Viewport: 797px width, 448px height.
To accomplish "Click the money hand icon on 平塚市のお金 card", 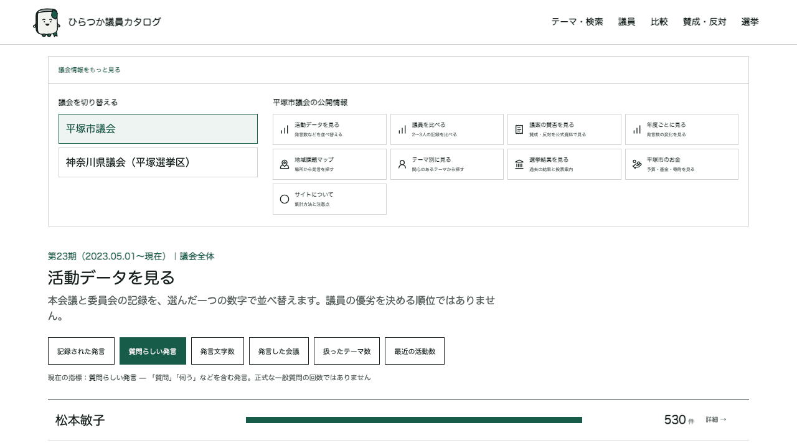I will click(x=637, y=164).
